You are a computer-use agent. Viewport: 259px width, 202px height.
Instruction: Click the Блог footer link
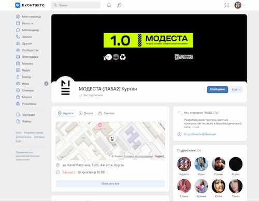19,133
